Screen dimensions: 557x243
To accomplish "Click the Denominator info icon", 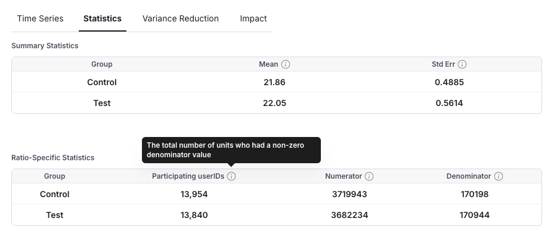I will (x=499, y=176).
